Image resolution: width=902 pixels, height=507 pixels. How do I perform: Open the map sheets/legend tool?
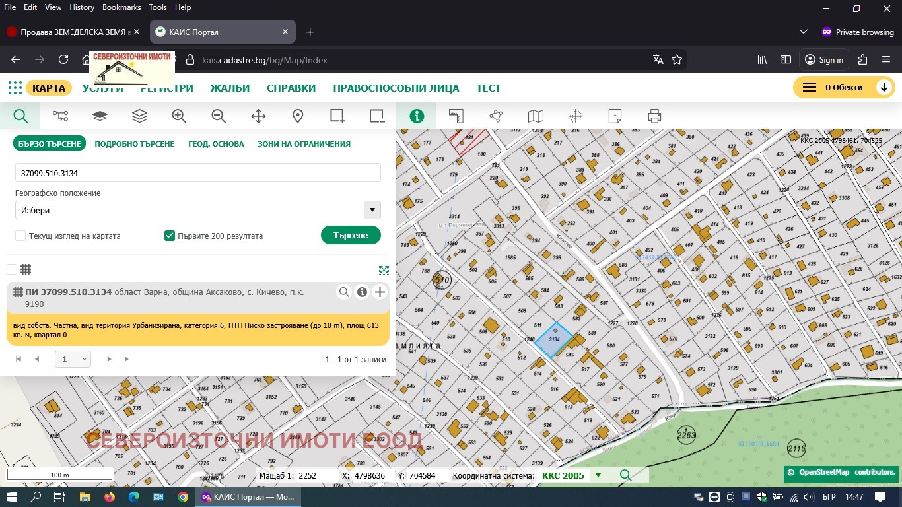pyautogui.click(x=536, y=116)
